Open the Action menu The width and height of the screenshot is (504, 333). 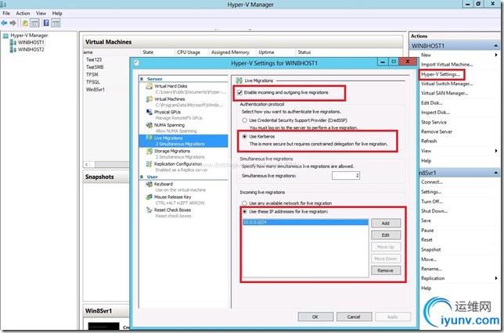(23, 13)
